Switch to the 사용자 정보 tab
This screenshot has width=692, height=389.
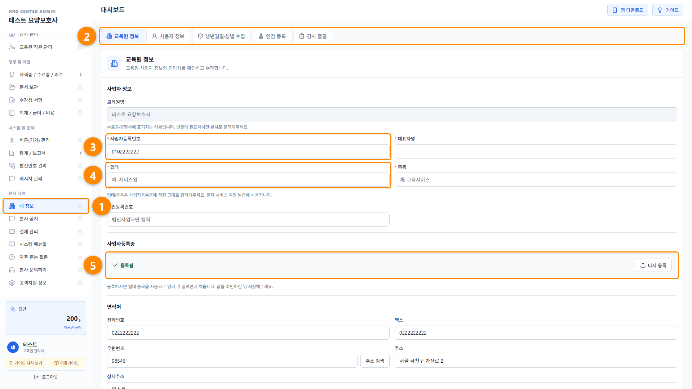click(x=168, y=36)
